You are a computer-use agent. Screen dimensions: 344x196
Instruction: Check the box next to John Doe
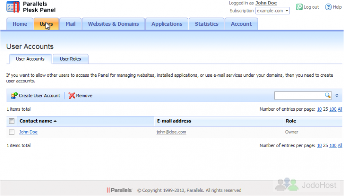(x=12, y=132)
